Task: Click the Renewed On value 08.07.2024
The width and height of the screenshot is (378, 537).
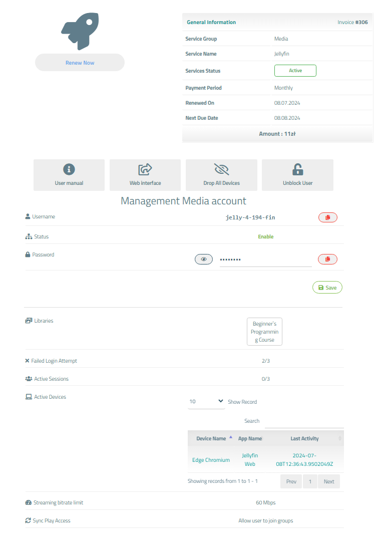Action: tap(287, 103)
